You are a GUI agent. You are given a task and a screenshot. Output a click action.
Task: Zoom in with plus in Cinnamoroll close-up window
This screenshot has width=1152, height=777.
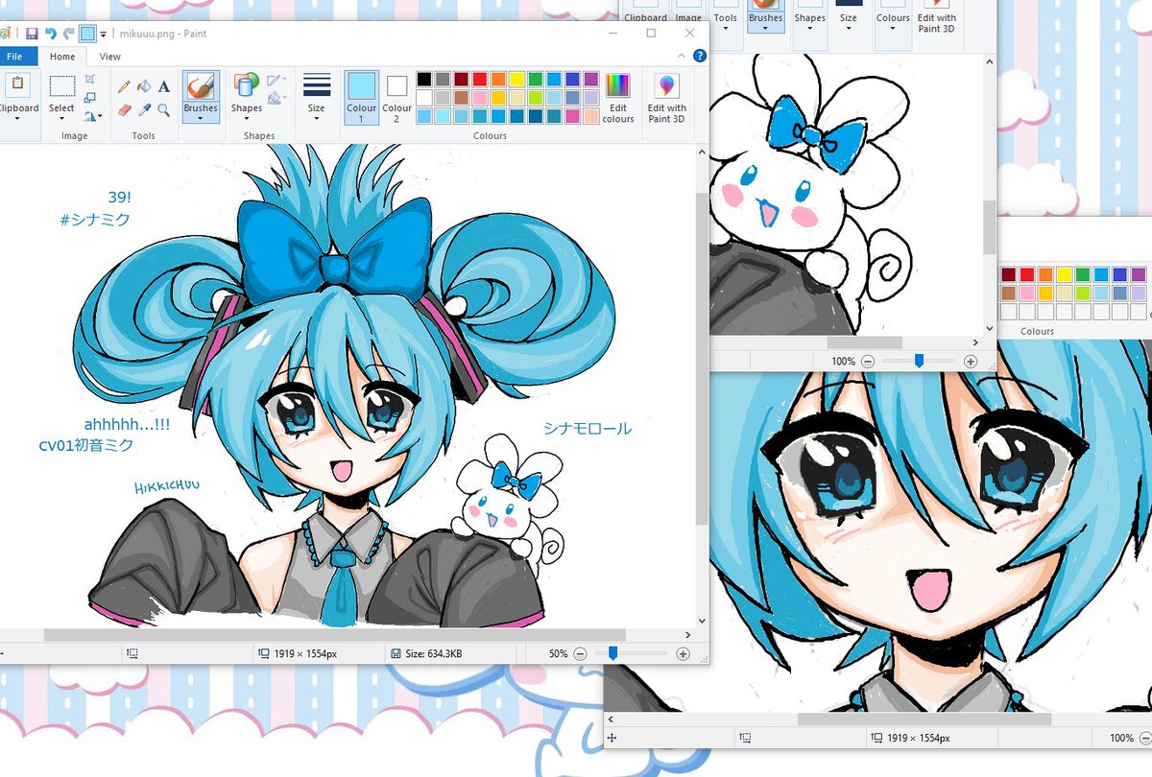(x=971, y=362)
